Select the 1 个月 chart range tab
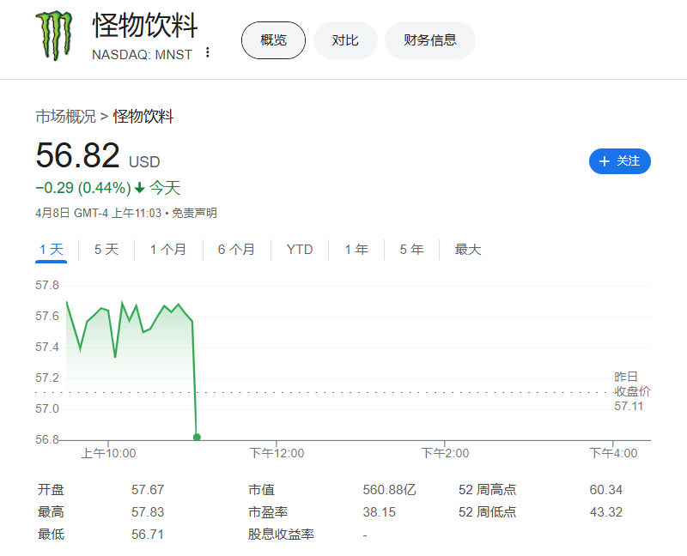 pos(168,250)
